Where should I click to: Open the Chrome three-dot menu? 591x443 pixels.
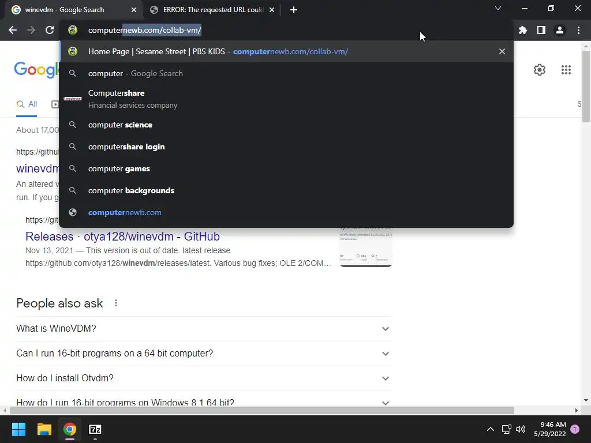tap(578, 30)
